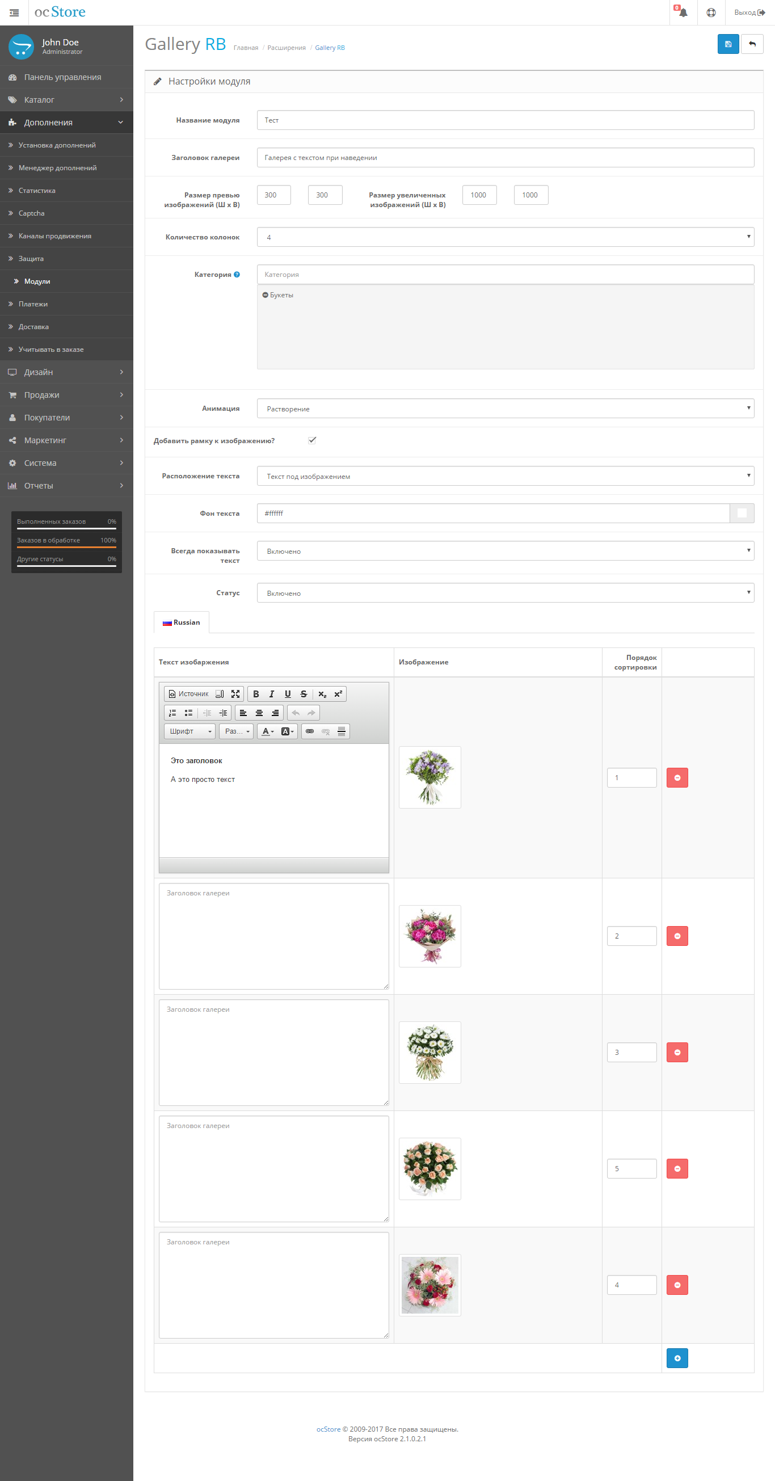Screen dimensions: 775x1481
Task: Open Модули in the sidebar
Action: click(x=67, y=281)
